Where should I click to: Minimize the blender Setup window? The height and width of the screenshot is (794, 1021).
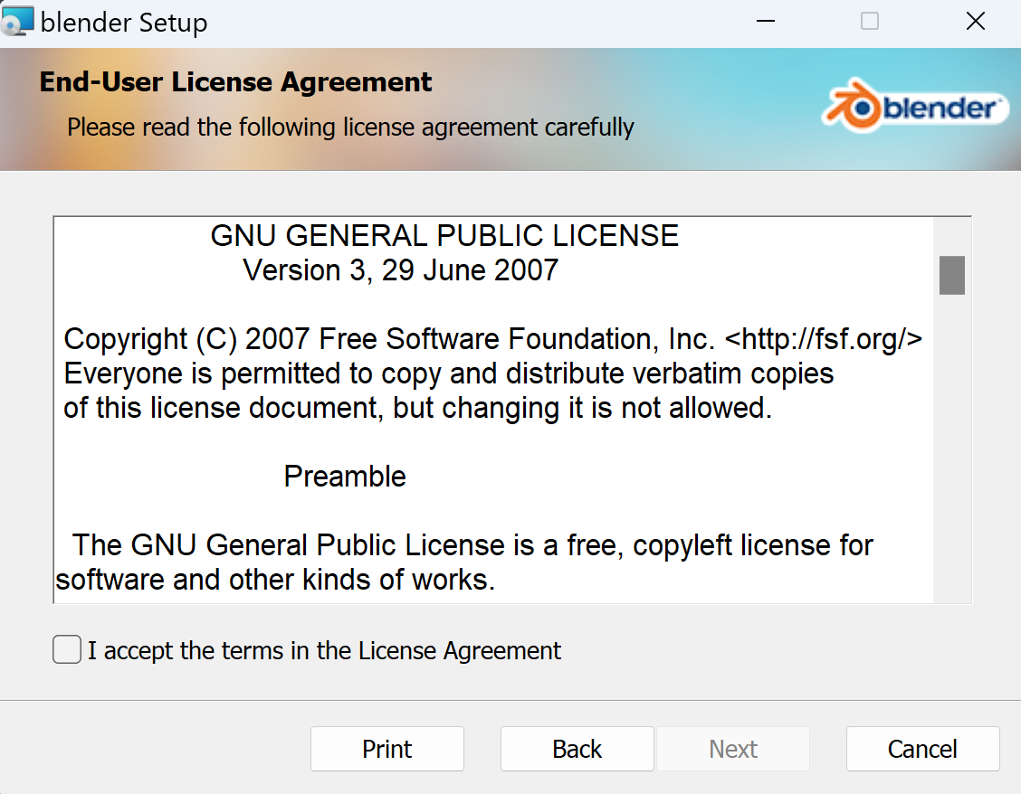[766, 22]
